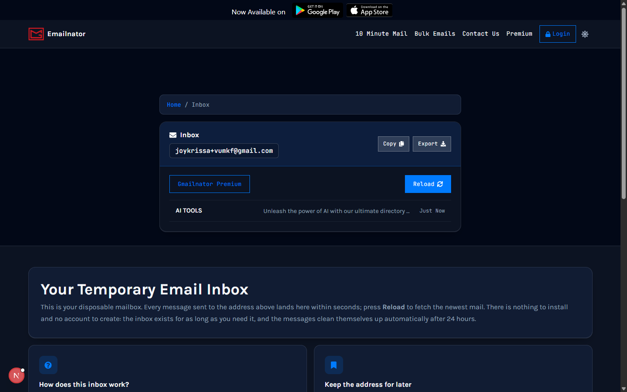The width and height of the screenshot is (627, 392).
Task: Open Gmailnator Premium button
Action: (209, 184)
